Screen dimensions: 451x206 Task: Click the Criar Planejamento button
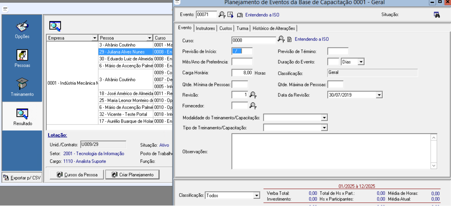(x=132, y=175)
